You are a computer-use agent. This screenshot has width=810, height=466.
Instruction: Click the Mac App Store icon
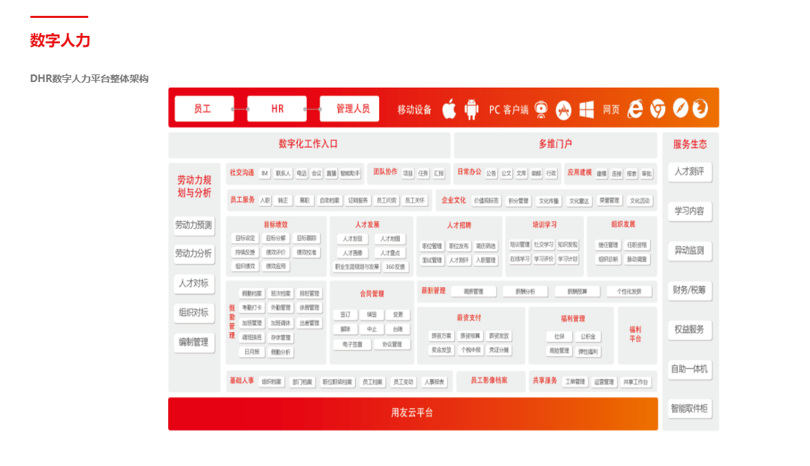[x=564, y=110]
